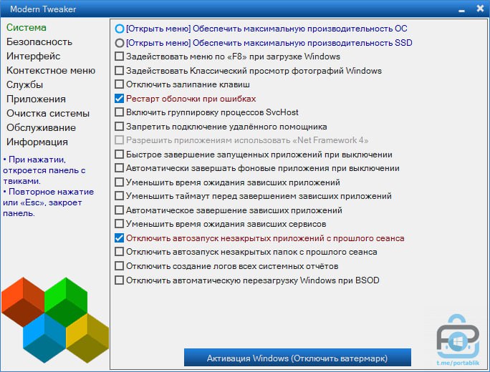Viewport: 490px width, 372px height.
Task: Go to the Службы section
Action: [25, 85]
